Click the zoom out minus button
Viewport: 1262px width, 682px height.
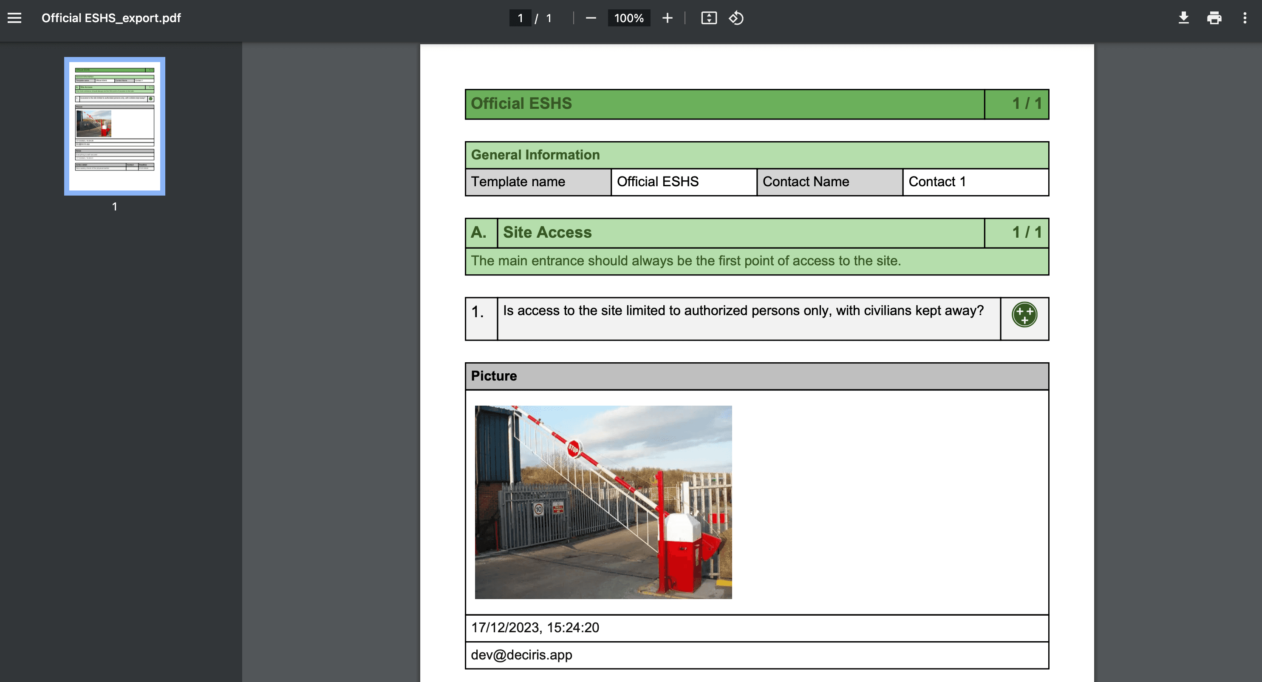click(x=591, y=18)
